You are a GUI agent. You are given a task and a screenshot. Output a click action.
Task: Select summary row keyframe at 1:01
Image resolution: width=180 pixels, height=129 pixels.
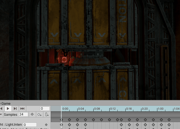pyautogui.click(x=161, y=120)
